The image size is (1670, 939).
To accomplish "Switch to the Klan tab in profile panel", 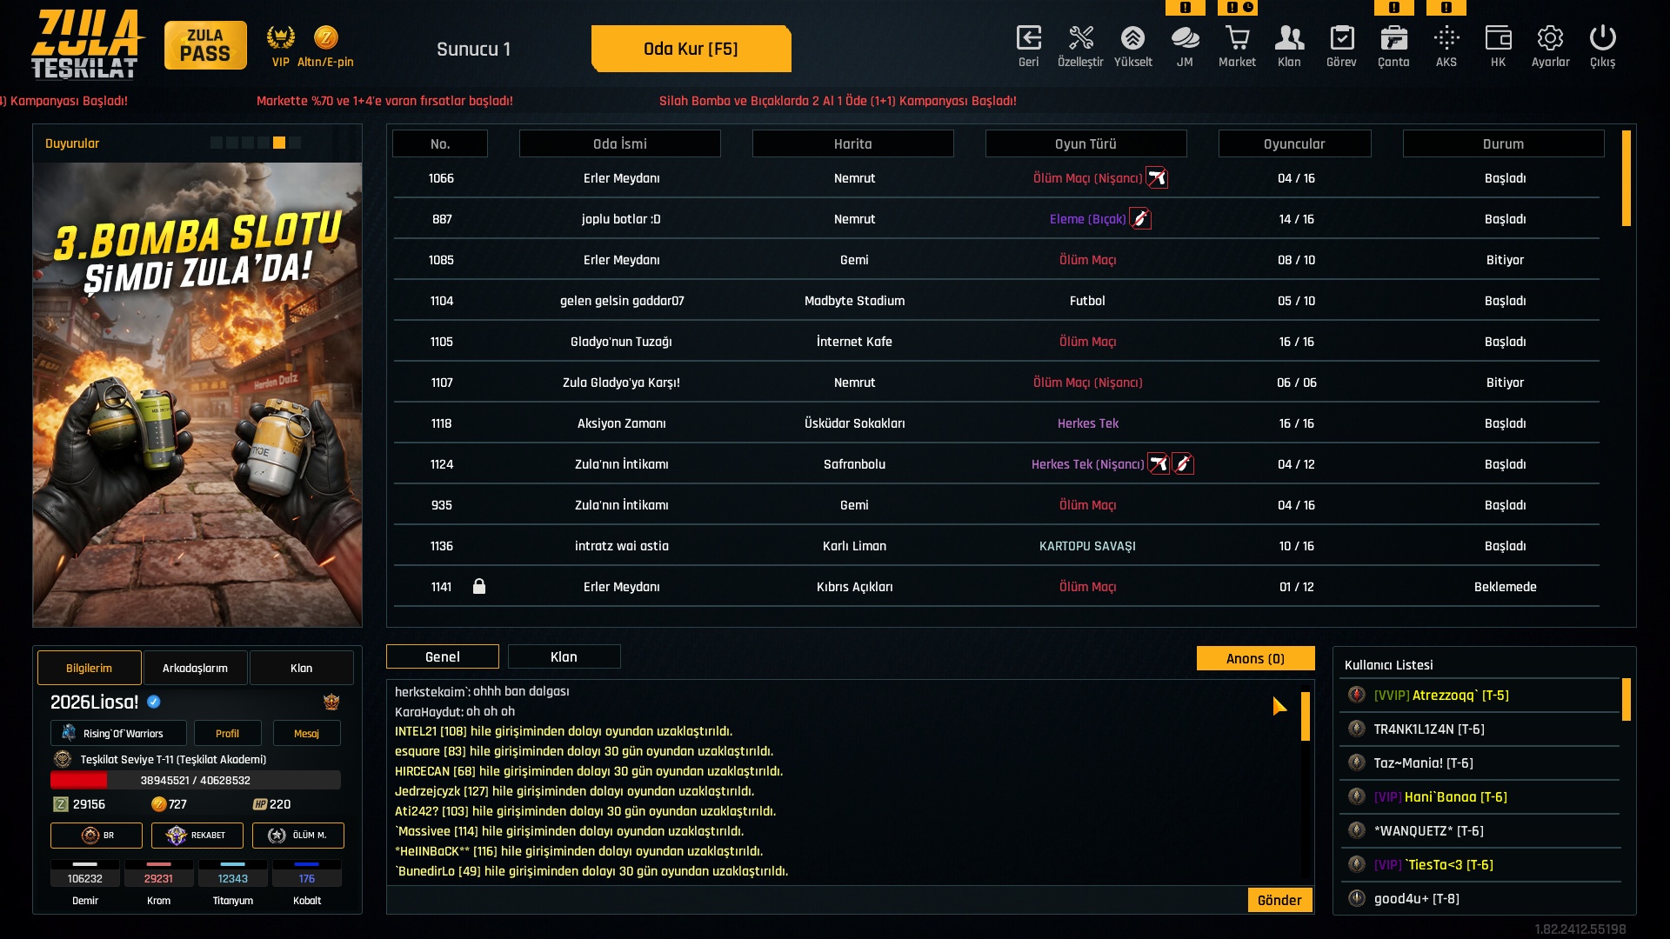I will tap(302, 668).
